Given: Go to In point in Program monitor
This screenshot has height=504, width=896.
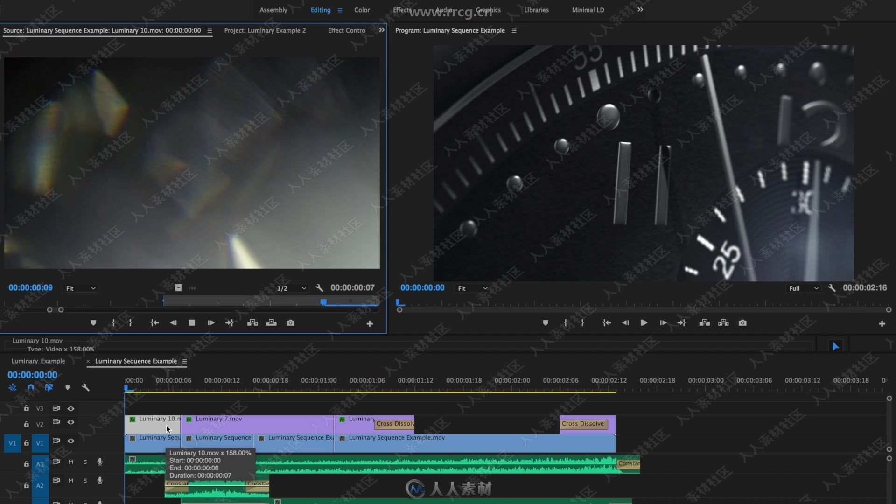Looking at the screenshot, I should coord(607,323).
